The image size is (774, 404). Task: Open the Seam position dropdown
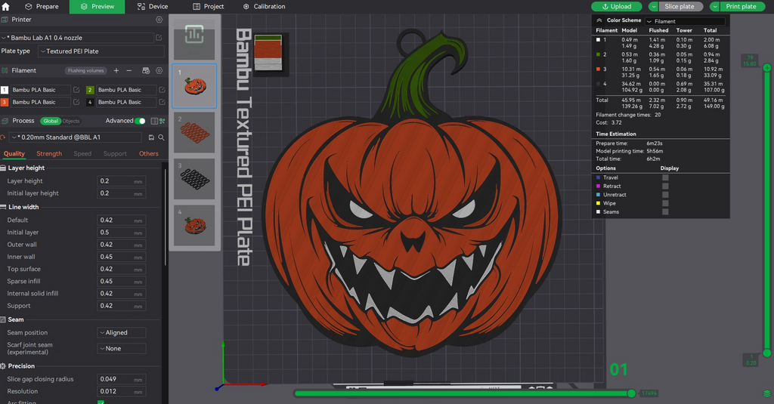(x=122, y=333)
